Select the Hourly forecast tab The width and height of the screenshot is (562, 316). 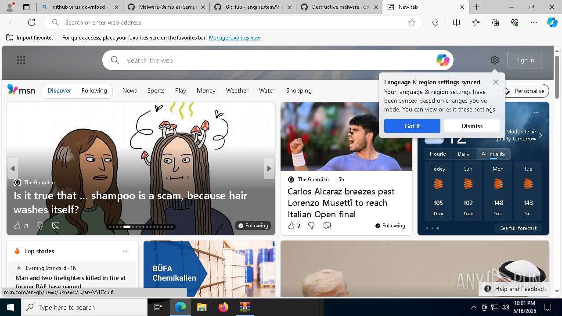[438, 154]
